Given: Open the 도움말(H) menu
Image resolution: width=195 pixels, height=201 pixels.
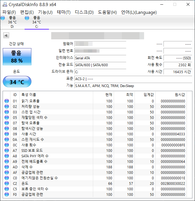Looking at the screenshot, I should tap(107, 12).
